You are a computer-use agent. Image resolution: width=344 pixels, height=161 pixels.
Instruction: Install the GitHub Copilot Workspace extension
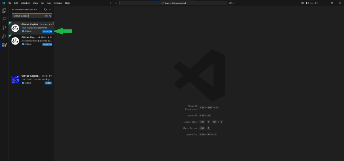[x=48, y=83]
